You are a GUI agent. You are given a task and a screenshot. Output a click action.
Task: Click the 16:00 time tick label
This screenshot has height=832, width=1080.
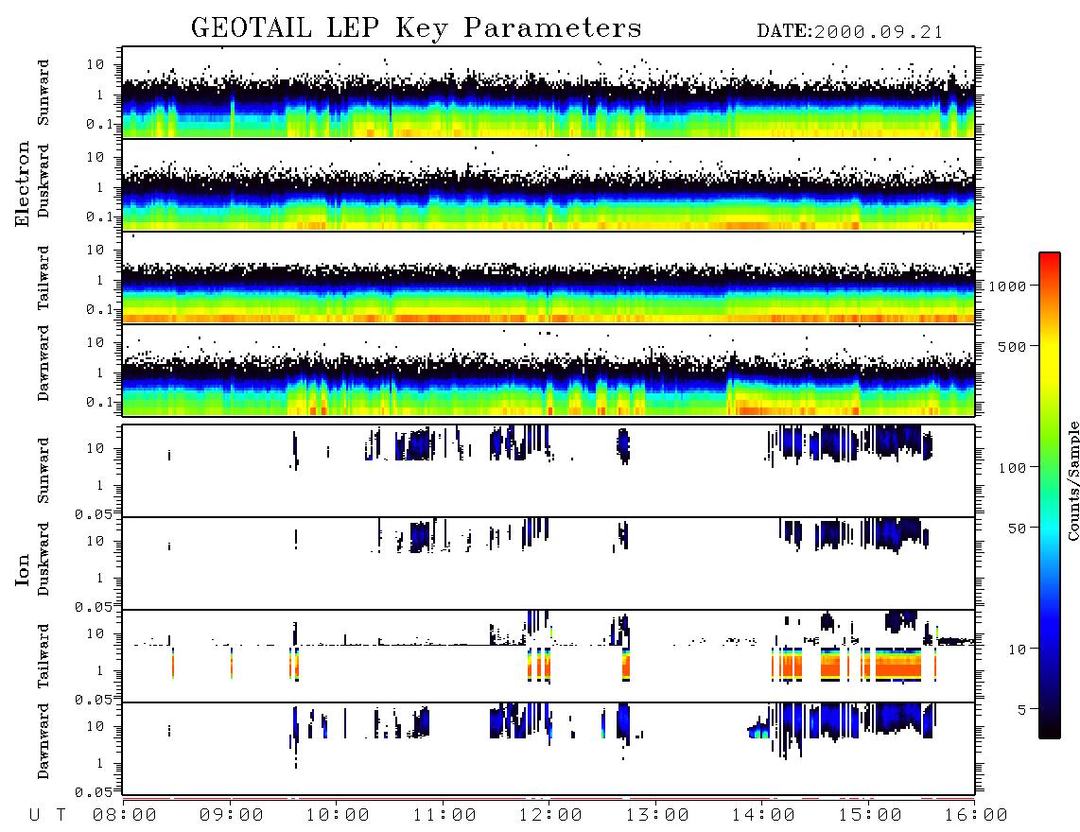[976, 816]
